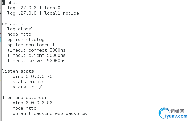
Task: Click the 'option dontlognull' line
Action: 31,45
